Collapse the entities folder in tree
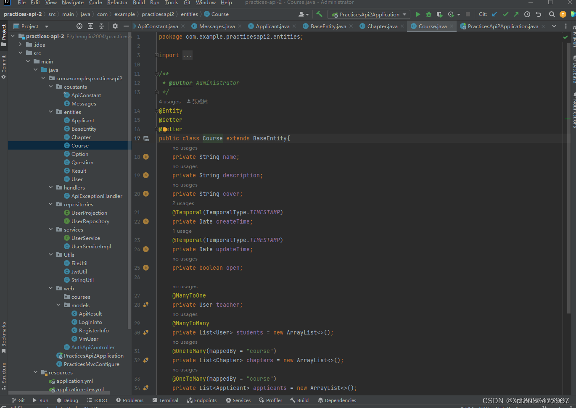The width and height of the screenshot is (576, 408). tap(51, 112)
